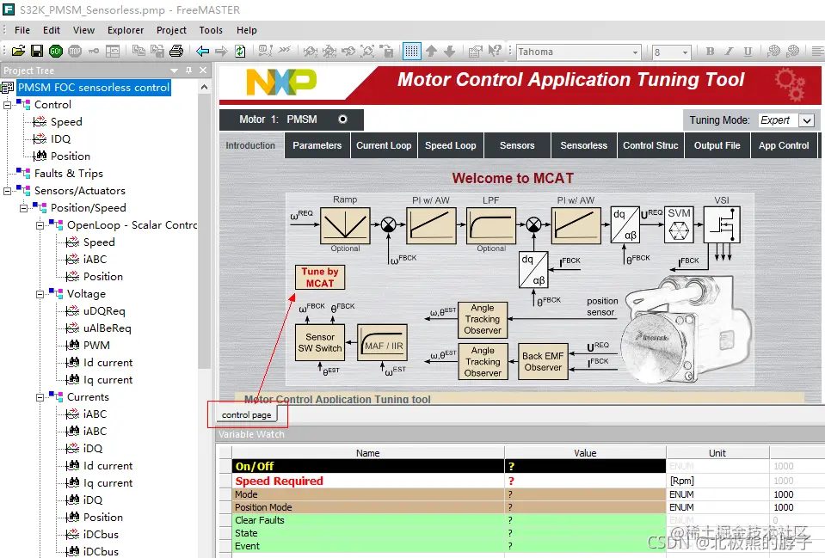The width and height of the screenshot is (825, 558).
Task: Open the Project menu
Action: [x=171, y=30]
